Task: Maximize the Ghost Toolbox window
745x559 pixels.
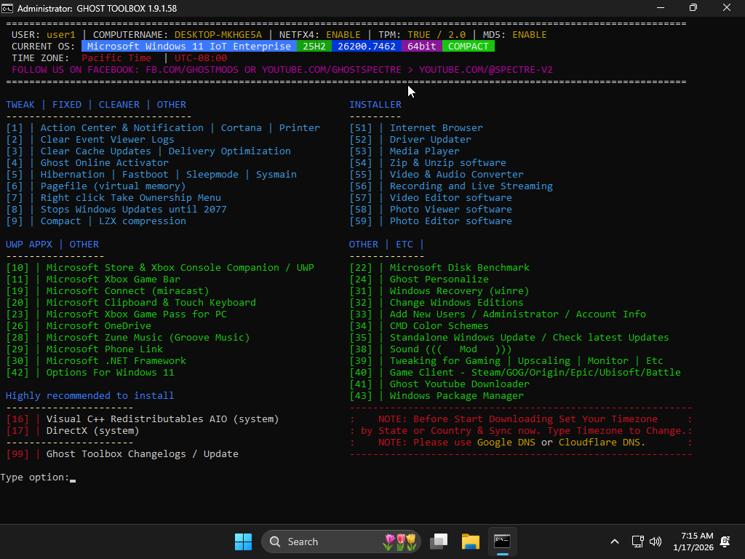Action: coord(693,8)
